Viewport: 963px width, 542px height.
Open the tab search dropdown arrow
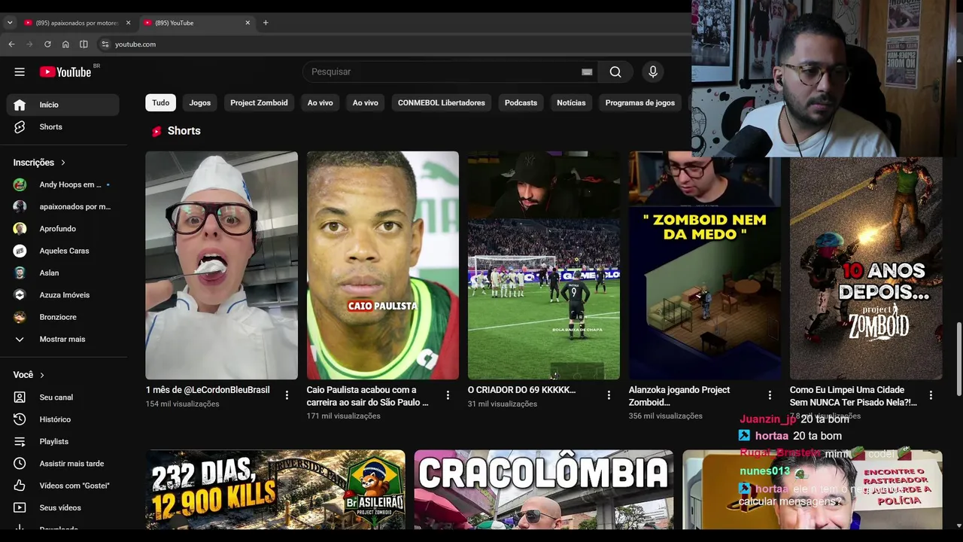point(10,23)
